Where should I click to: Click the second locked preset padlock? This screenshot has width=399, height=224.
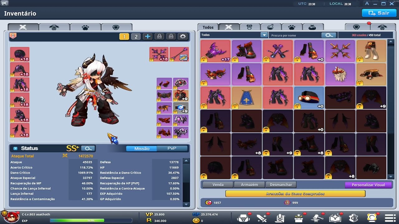pos(171,36)
